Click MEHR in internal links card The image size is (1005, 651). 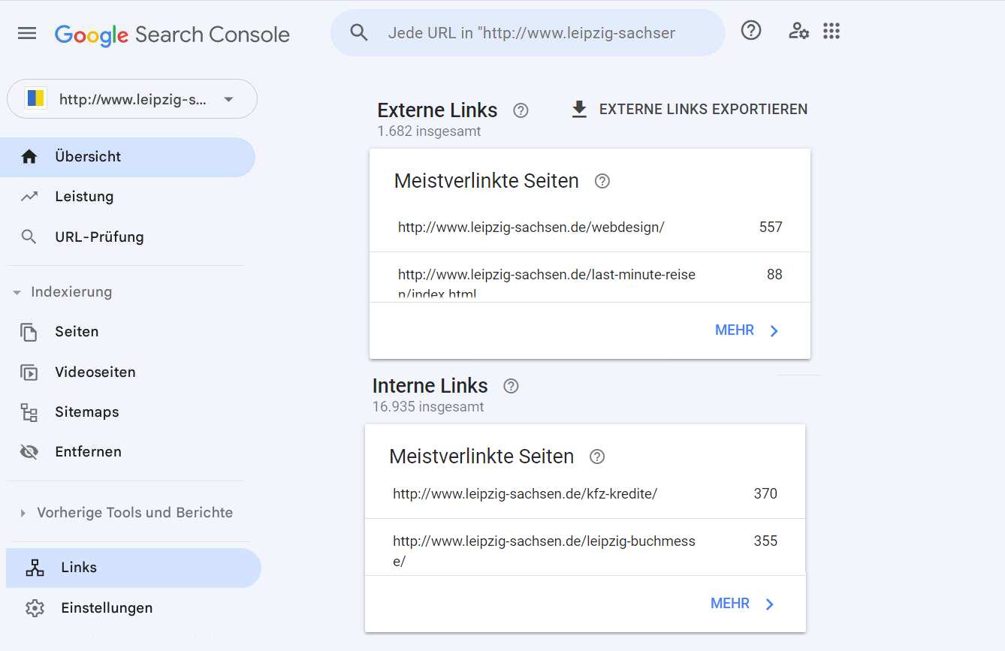tap(730, 604)
